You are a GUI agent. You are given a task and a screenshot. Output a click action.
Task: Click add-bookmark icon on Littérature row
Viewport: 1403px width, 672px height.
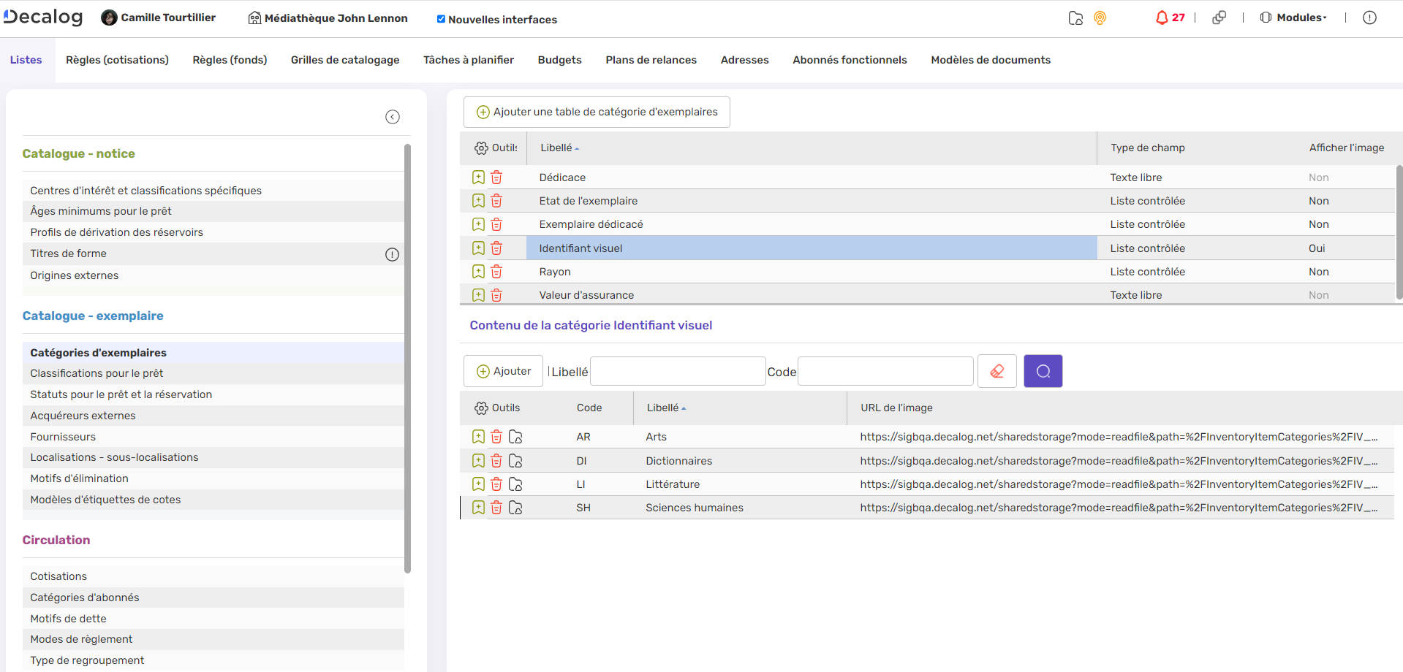(478, 484)
